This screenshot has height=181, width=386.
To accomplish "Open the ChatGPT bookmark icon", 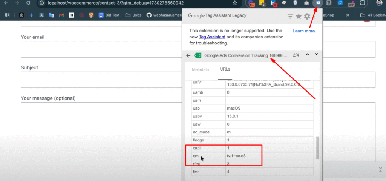I will tap(21, 15).
